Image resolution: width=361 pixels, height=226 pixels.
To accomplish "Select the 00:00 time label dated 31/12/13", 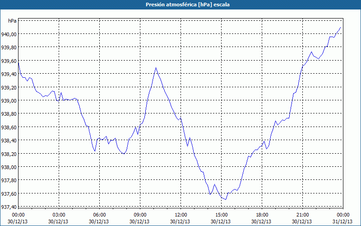I will (x=343, y=215).
